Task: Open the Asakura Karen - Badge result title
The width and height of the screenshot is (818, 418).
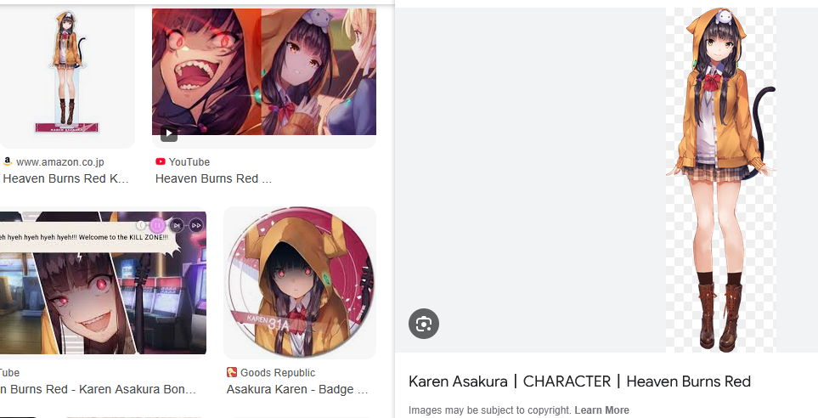Action: (297, 389)
